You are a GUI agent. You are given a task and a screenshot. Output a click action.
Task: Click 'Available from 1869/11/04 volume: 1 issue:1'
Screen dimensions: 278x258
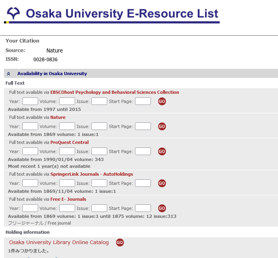pos(62,191)
